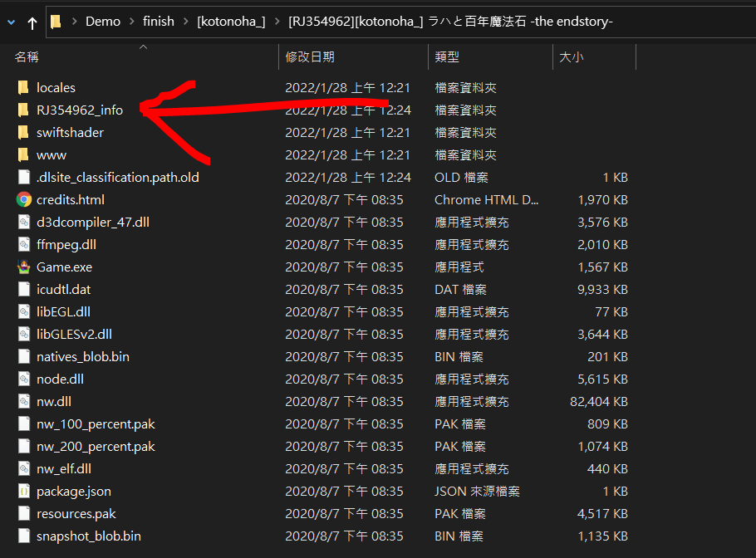Click the node.dll file icon

[x=23, y=379]
